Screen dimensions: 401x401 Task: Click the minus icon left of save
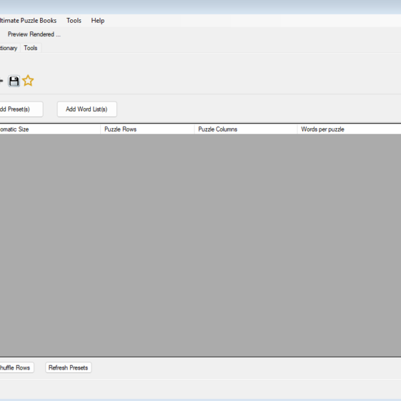click(2, 81)
